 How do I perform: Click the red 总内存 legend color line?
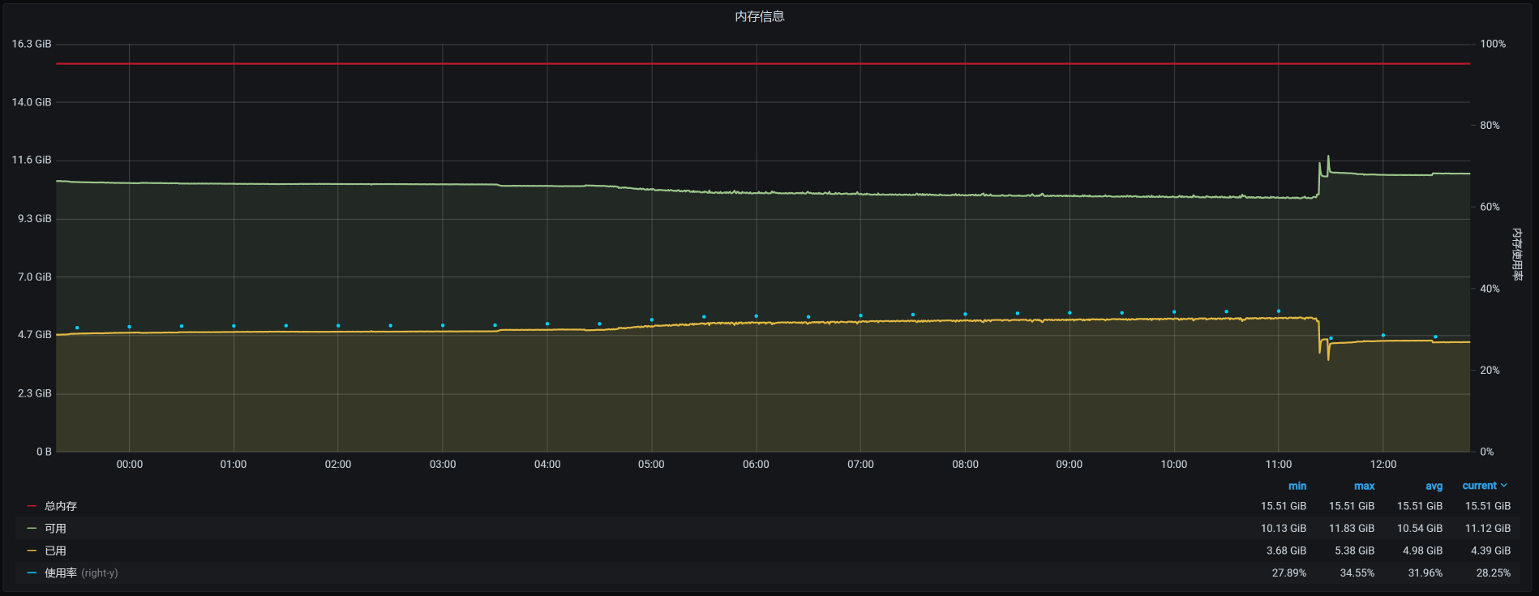point(32,506)
